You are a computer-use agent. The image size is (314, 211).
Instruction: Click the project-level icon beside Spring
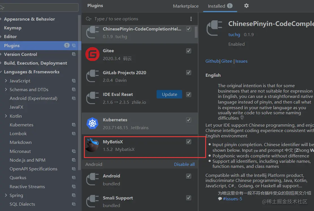point(74,195)
